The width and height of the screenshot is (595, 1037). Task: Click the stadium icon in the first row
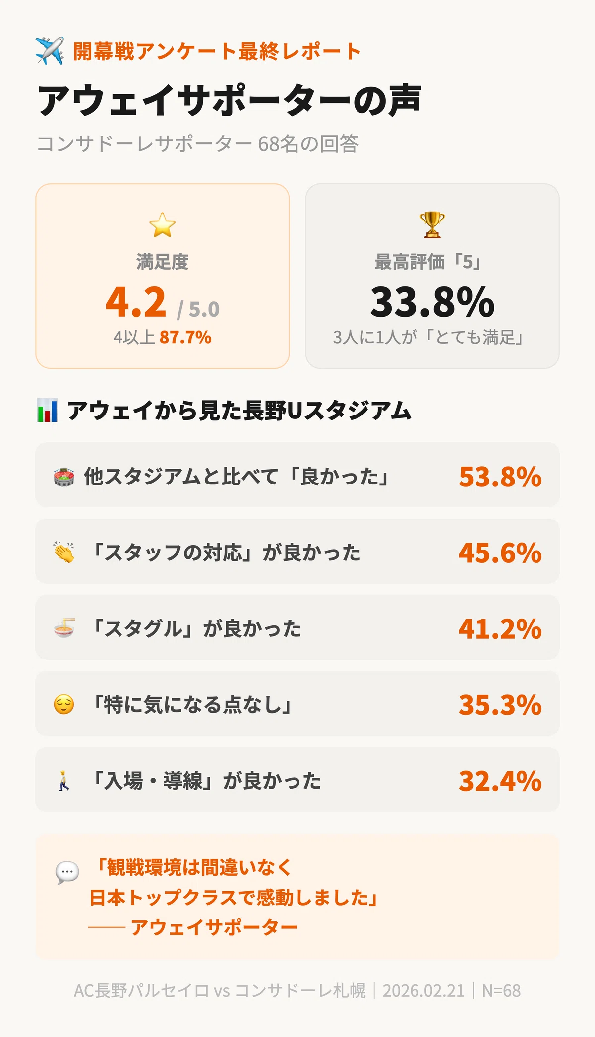[x=64, y=477]
